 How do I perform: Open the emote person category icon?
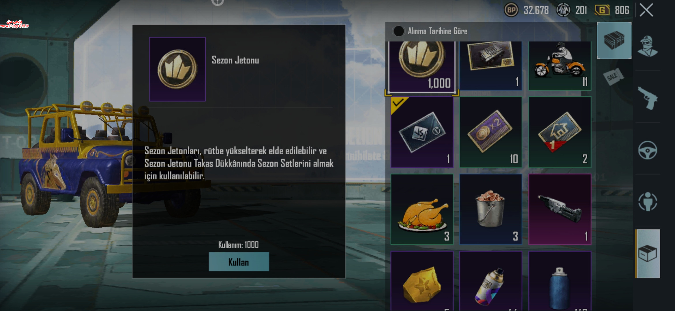(x=648, y=202)
